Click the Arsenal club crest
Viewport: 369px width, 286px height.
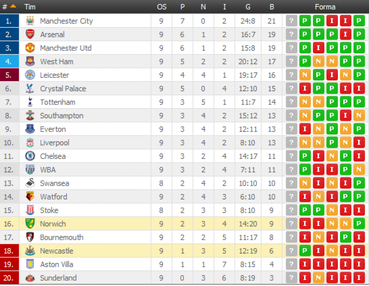(x=30, y=34)
